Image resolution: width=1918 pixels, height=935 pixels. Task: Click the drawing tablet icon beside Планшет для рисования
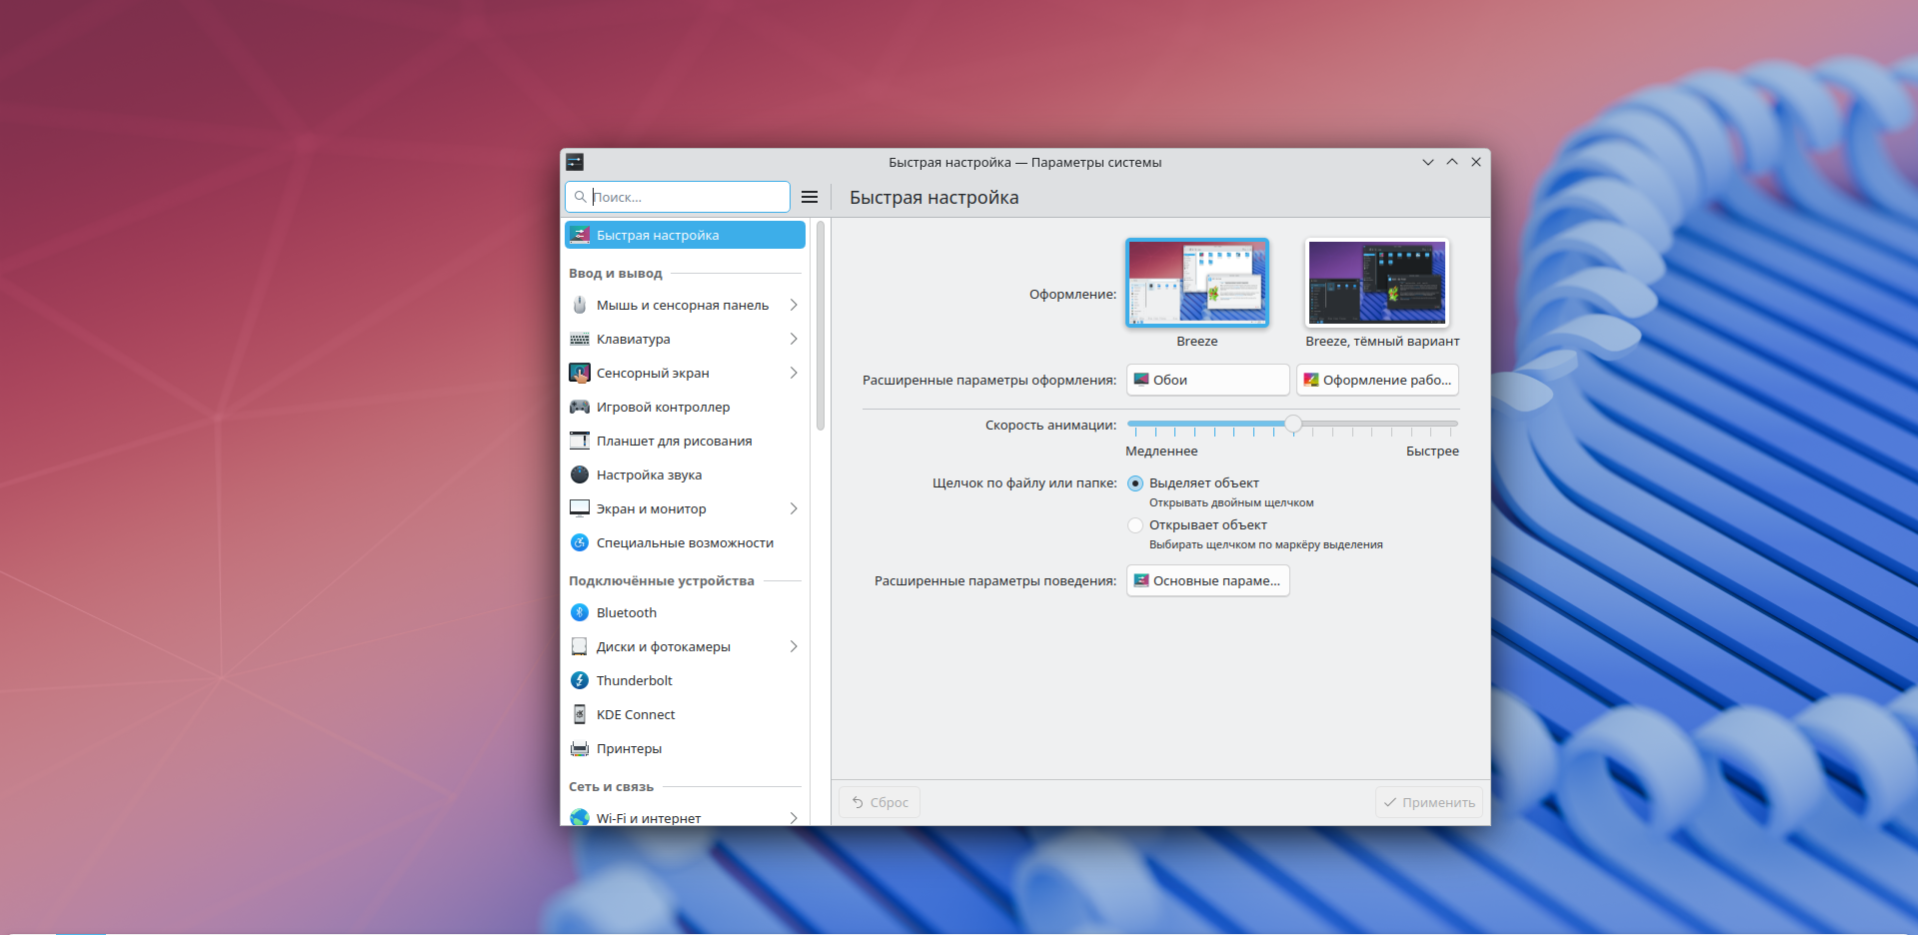tap(580, 441)
